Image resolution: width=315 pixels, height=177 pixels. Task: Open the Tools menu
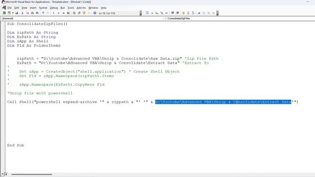pos(71,8)
